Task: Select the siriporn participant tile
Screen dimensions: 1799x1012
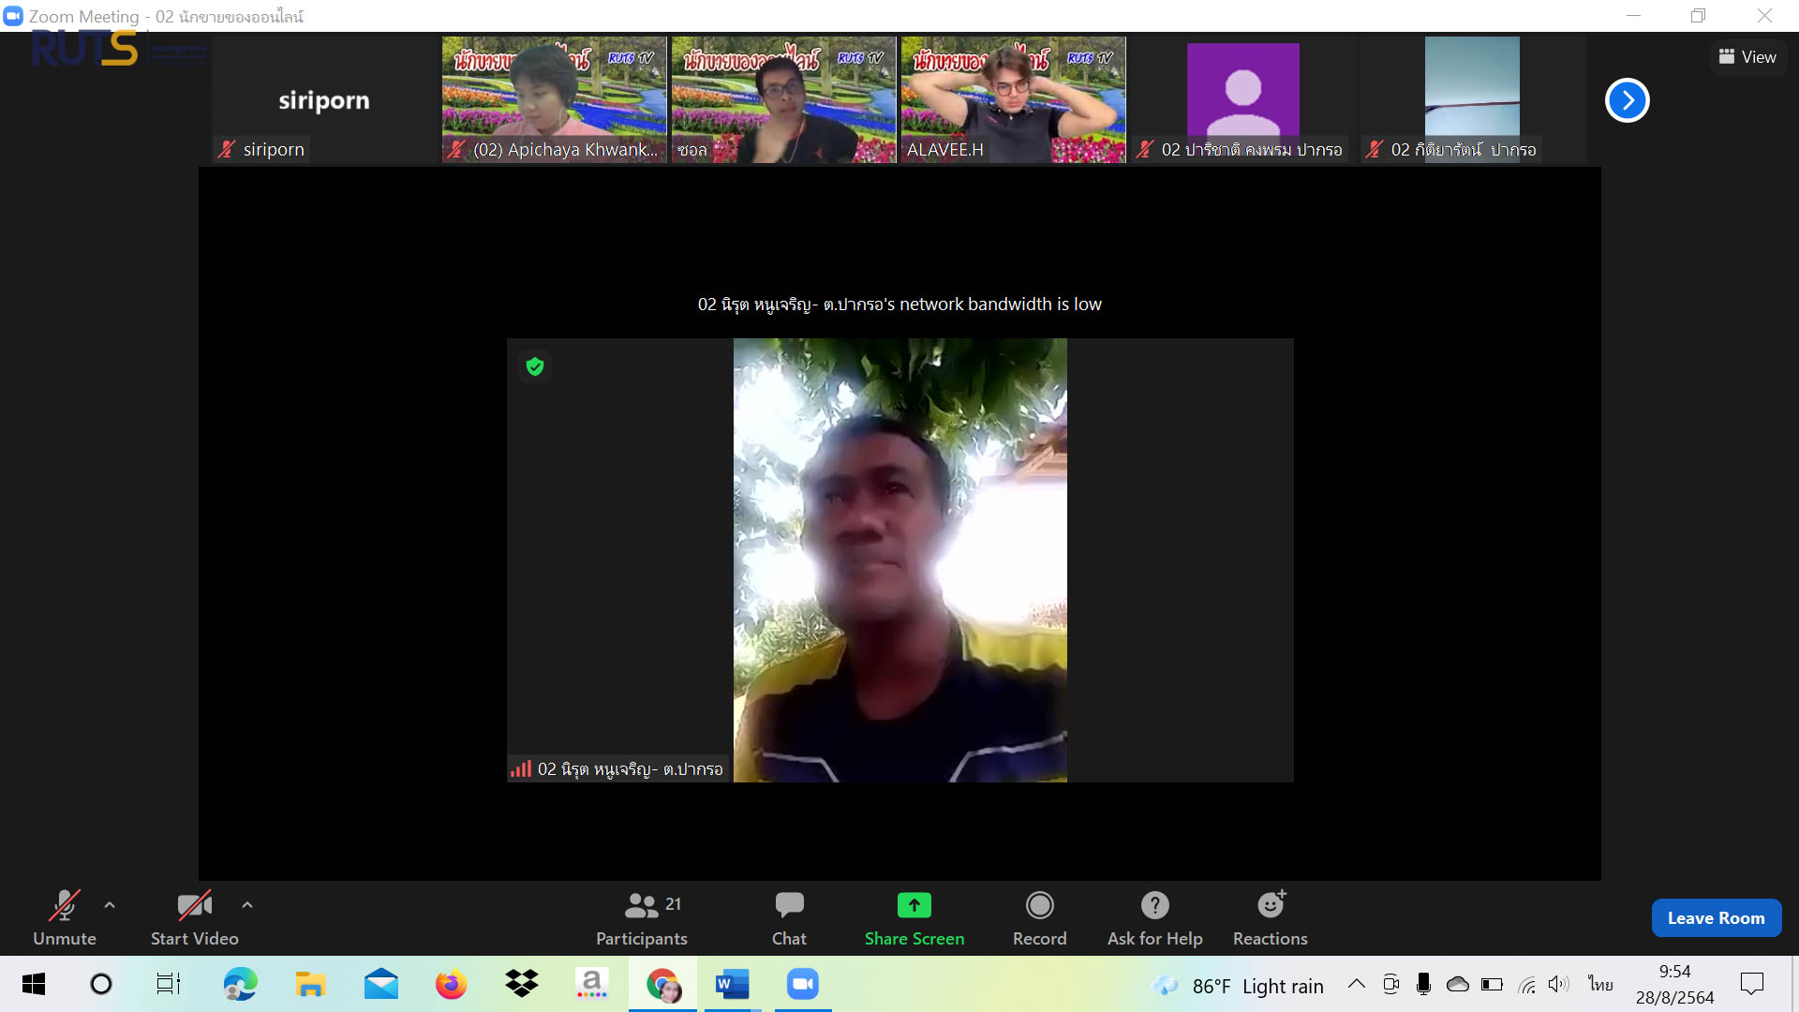Action: (x=324, y=100)
